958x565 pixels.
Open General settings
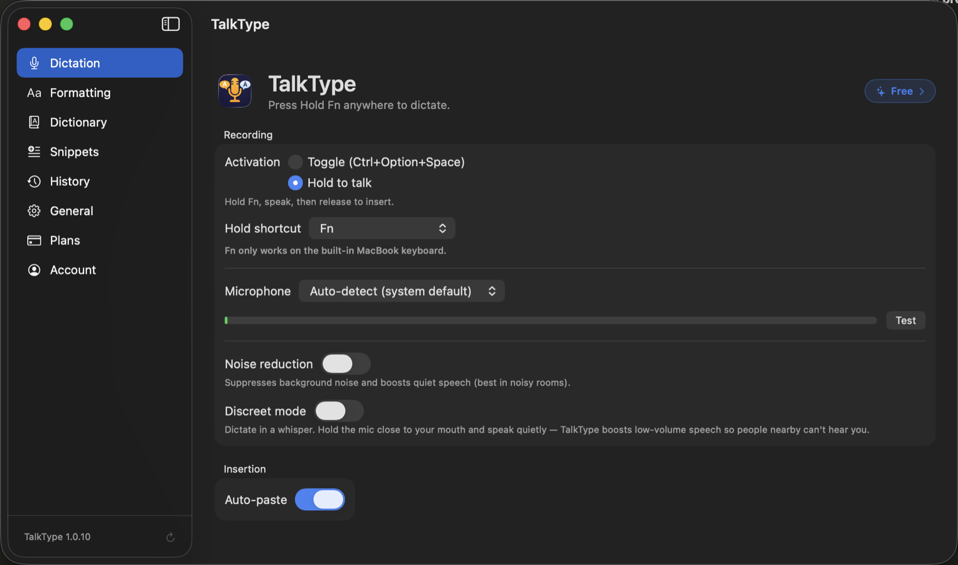point(100,211)
